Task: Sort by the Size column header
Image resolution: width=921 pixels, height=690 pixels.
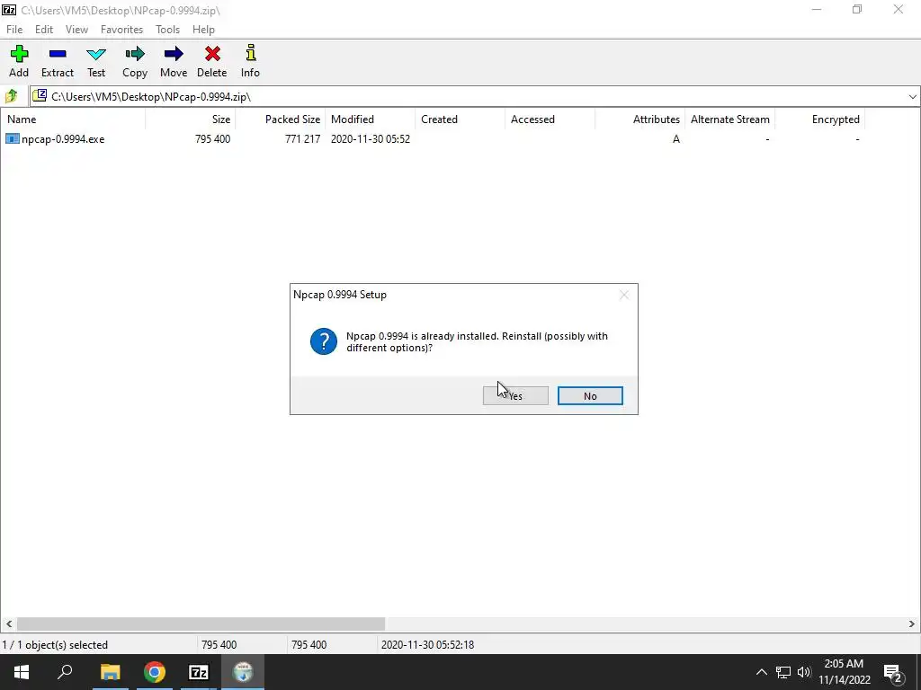Action: 191,119
